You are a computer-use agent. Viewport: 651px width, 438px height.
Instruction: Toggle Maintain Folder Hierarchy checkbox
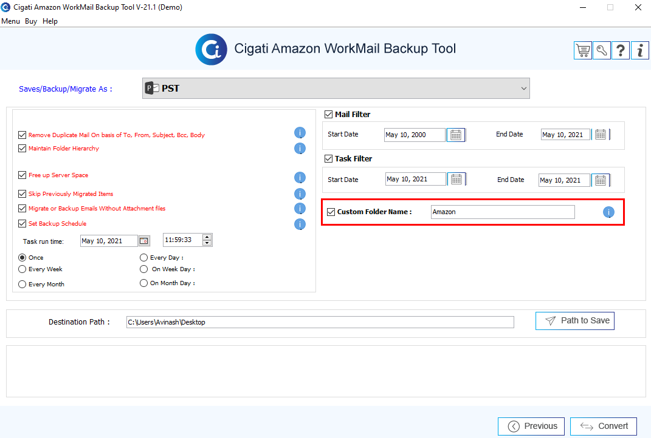coord(22,149)
